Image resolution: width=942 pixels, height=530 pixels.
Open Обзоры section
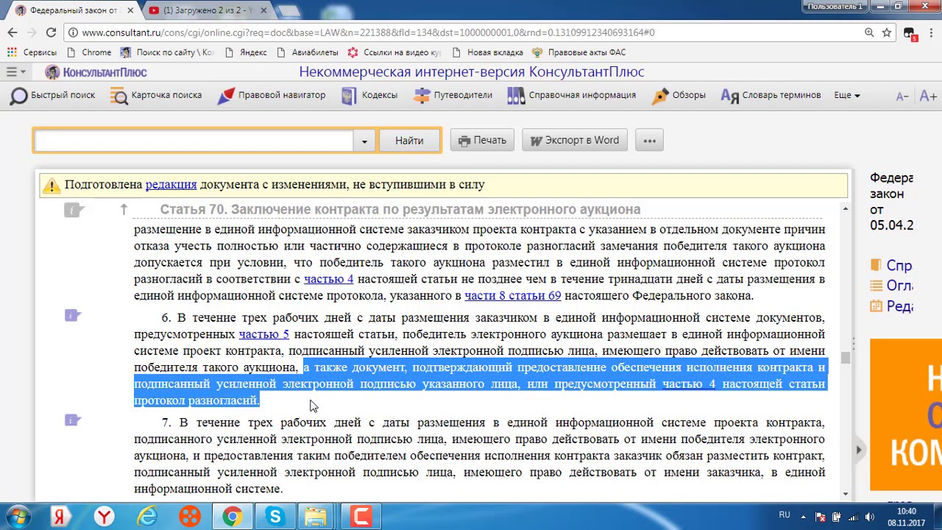679,95
